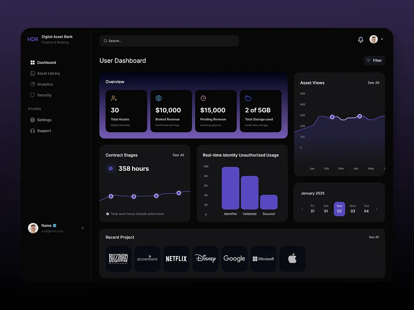Screen dimensions: 414x310
Task: Select Fri 31 in calendar
Action: point(313,209)
